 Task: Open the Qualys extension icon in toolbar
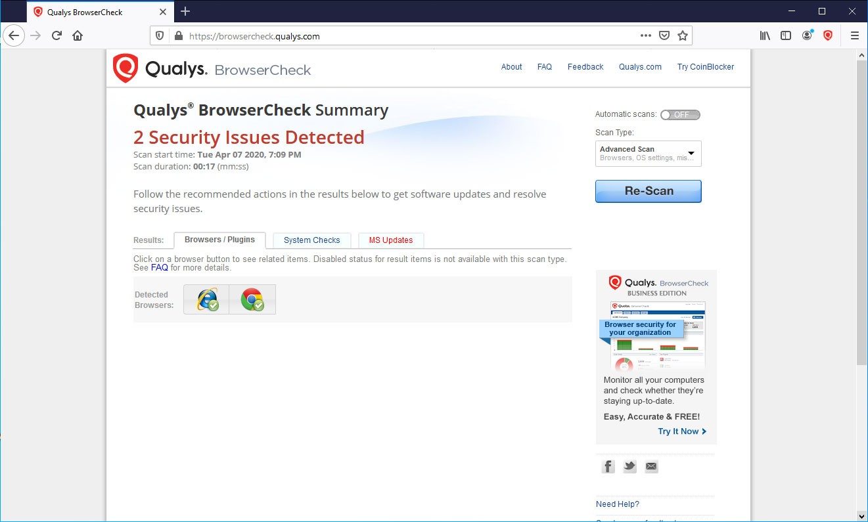click(x=828, y=36)
